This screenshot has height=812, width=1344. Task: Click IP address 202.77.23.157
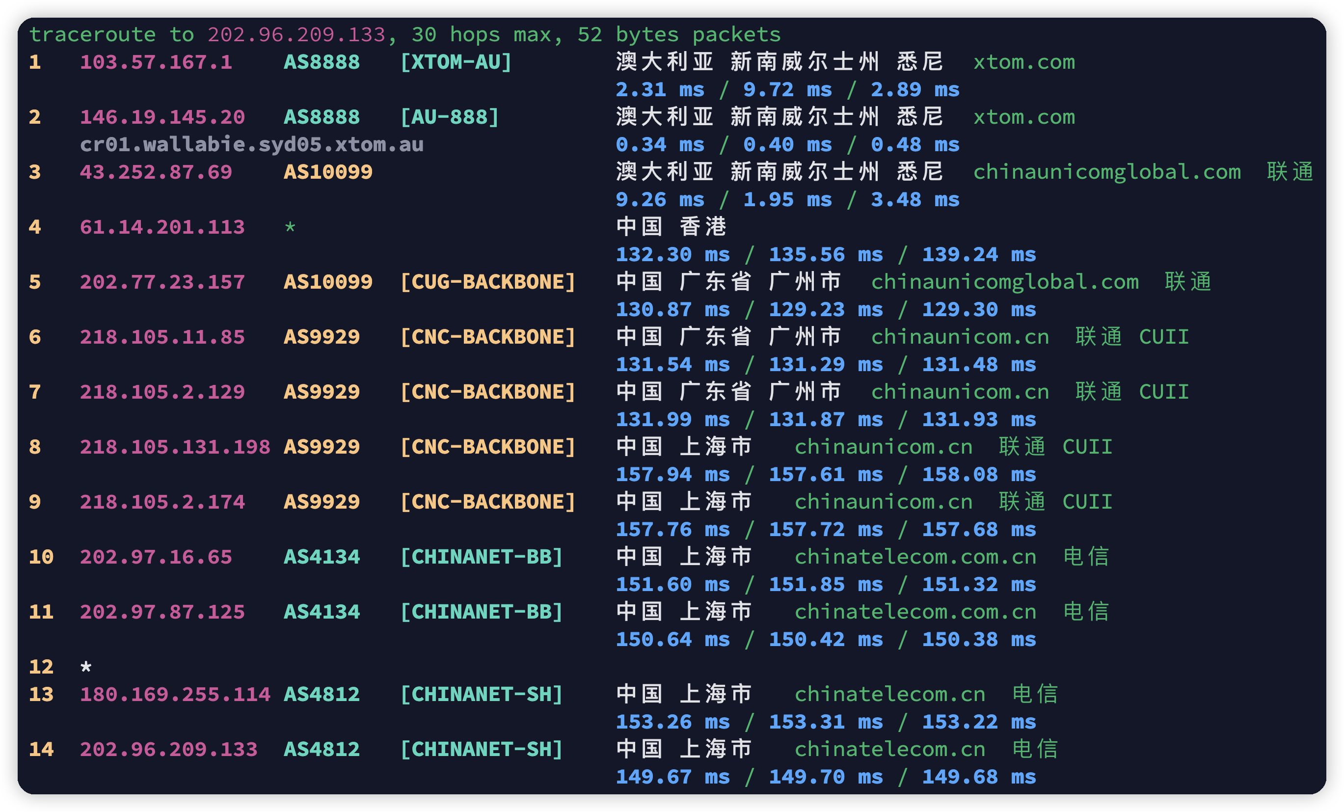click(162, 282)
